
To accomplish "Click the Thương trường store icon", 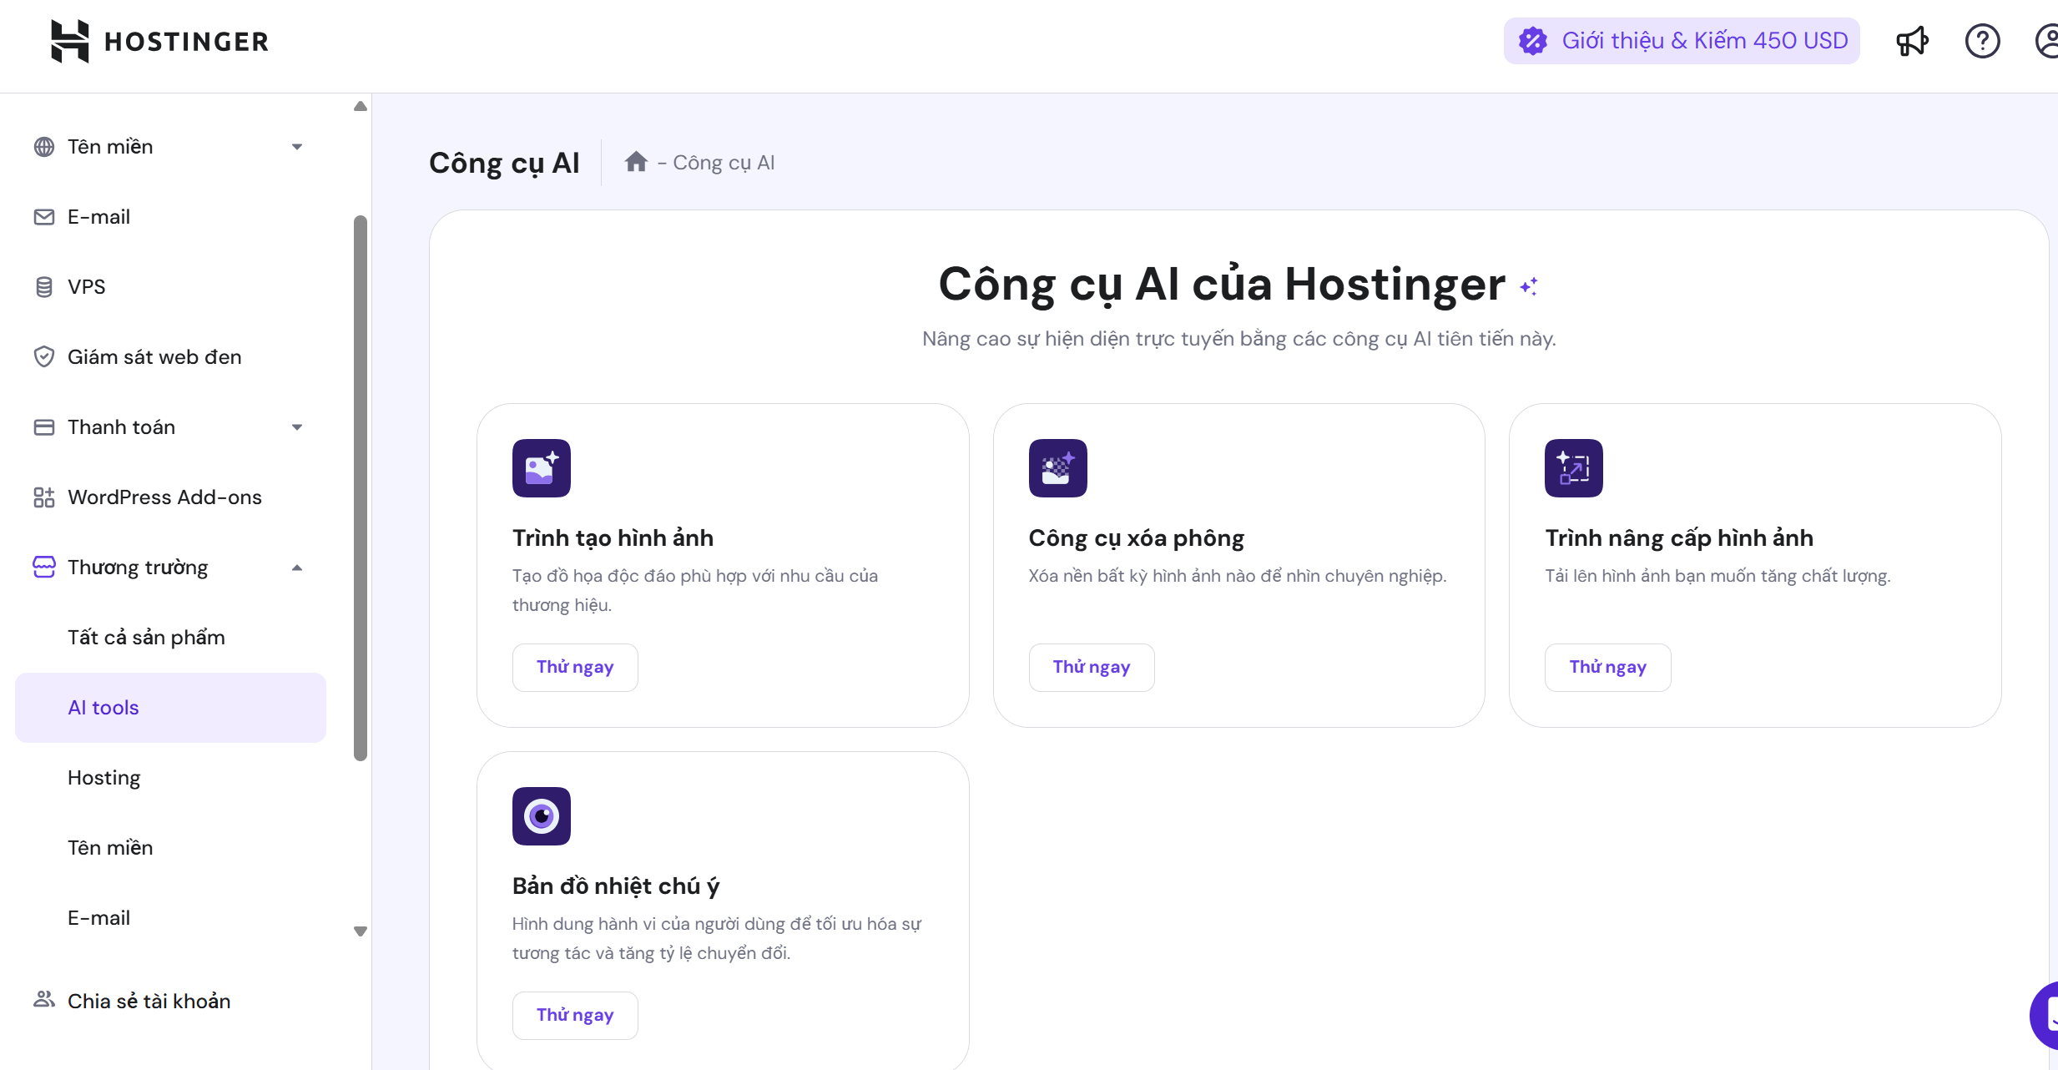I will (44, 568).
